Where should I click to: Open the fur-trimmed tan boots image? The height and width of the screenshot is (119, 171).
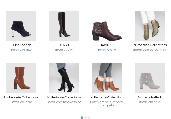[x=107, y=78]
